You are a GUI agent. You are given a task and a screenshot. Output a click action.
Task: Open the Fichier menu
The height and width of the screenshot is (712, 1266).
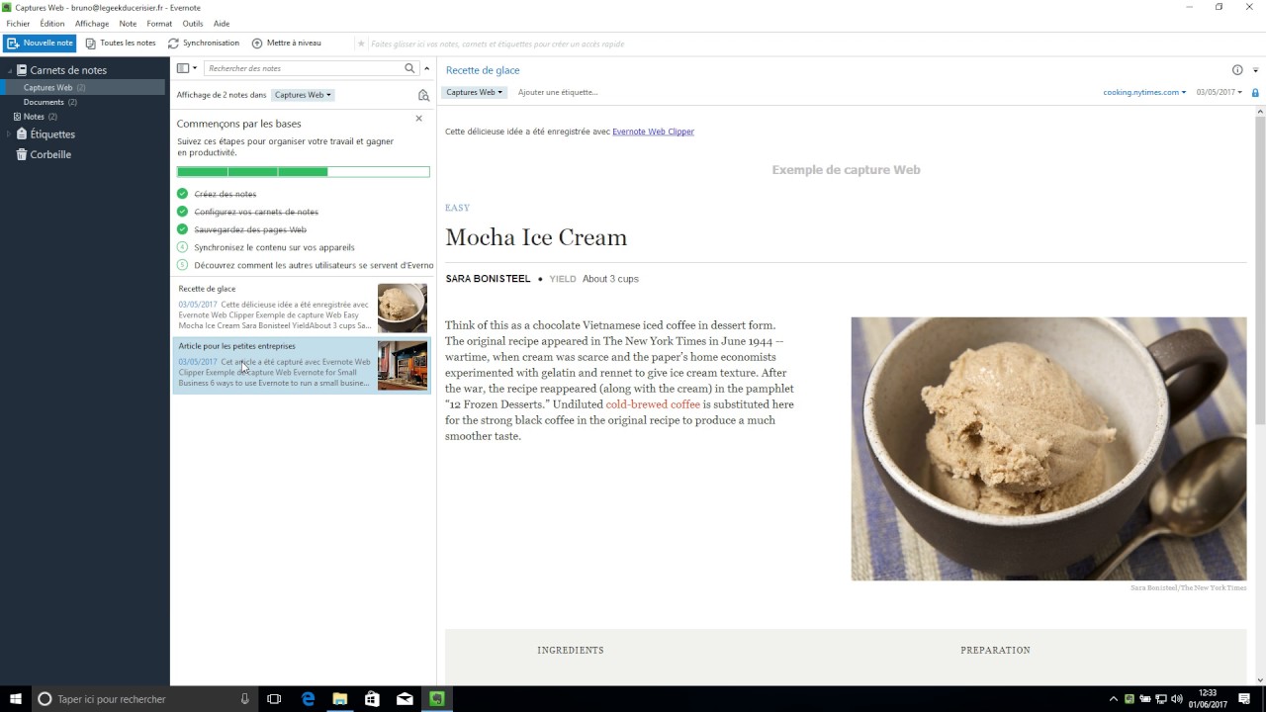[18, 24]
